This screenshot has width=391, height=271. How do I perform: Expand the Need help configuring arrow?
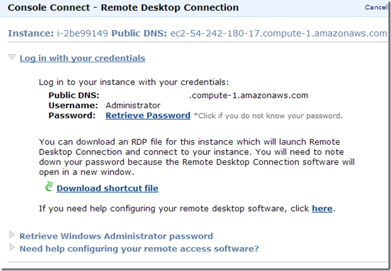coord(13,247)
